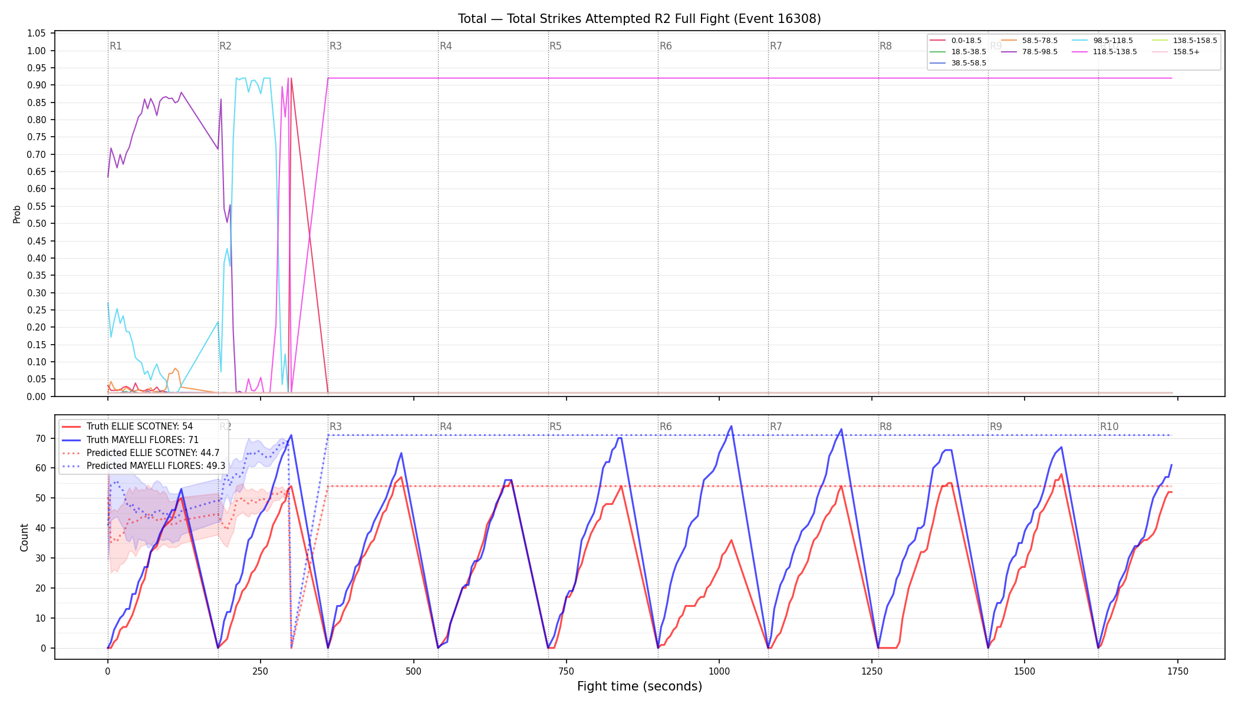Select the 138.5-158.5 legend entry

(1184, 41)
